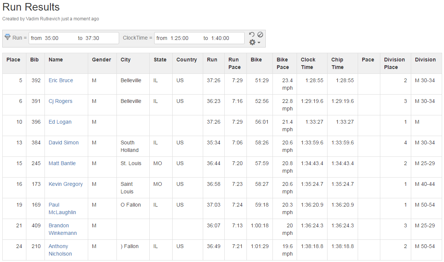
Task: Open Brandon Winkemann's link
Action: point(63,229)
